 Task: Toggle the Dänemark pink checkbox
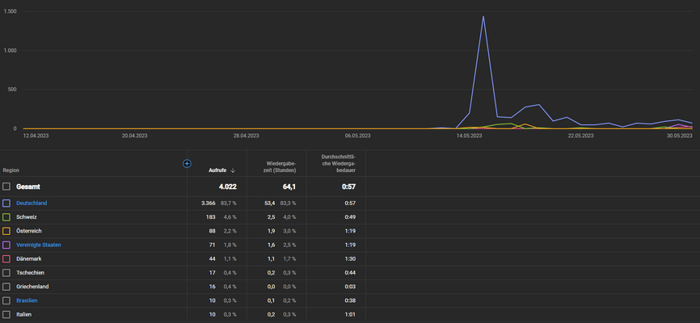(6, 258)
